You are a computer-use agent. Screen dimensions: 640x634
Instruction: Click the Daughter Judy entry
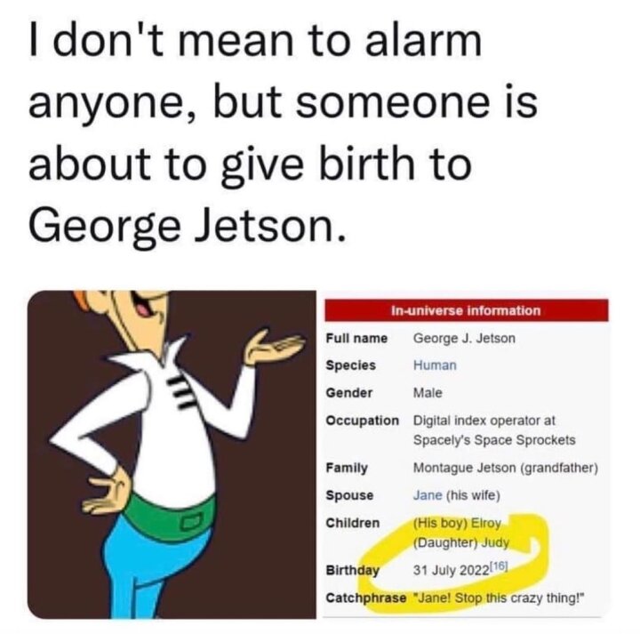461,543
